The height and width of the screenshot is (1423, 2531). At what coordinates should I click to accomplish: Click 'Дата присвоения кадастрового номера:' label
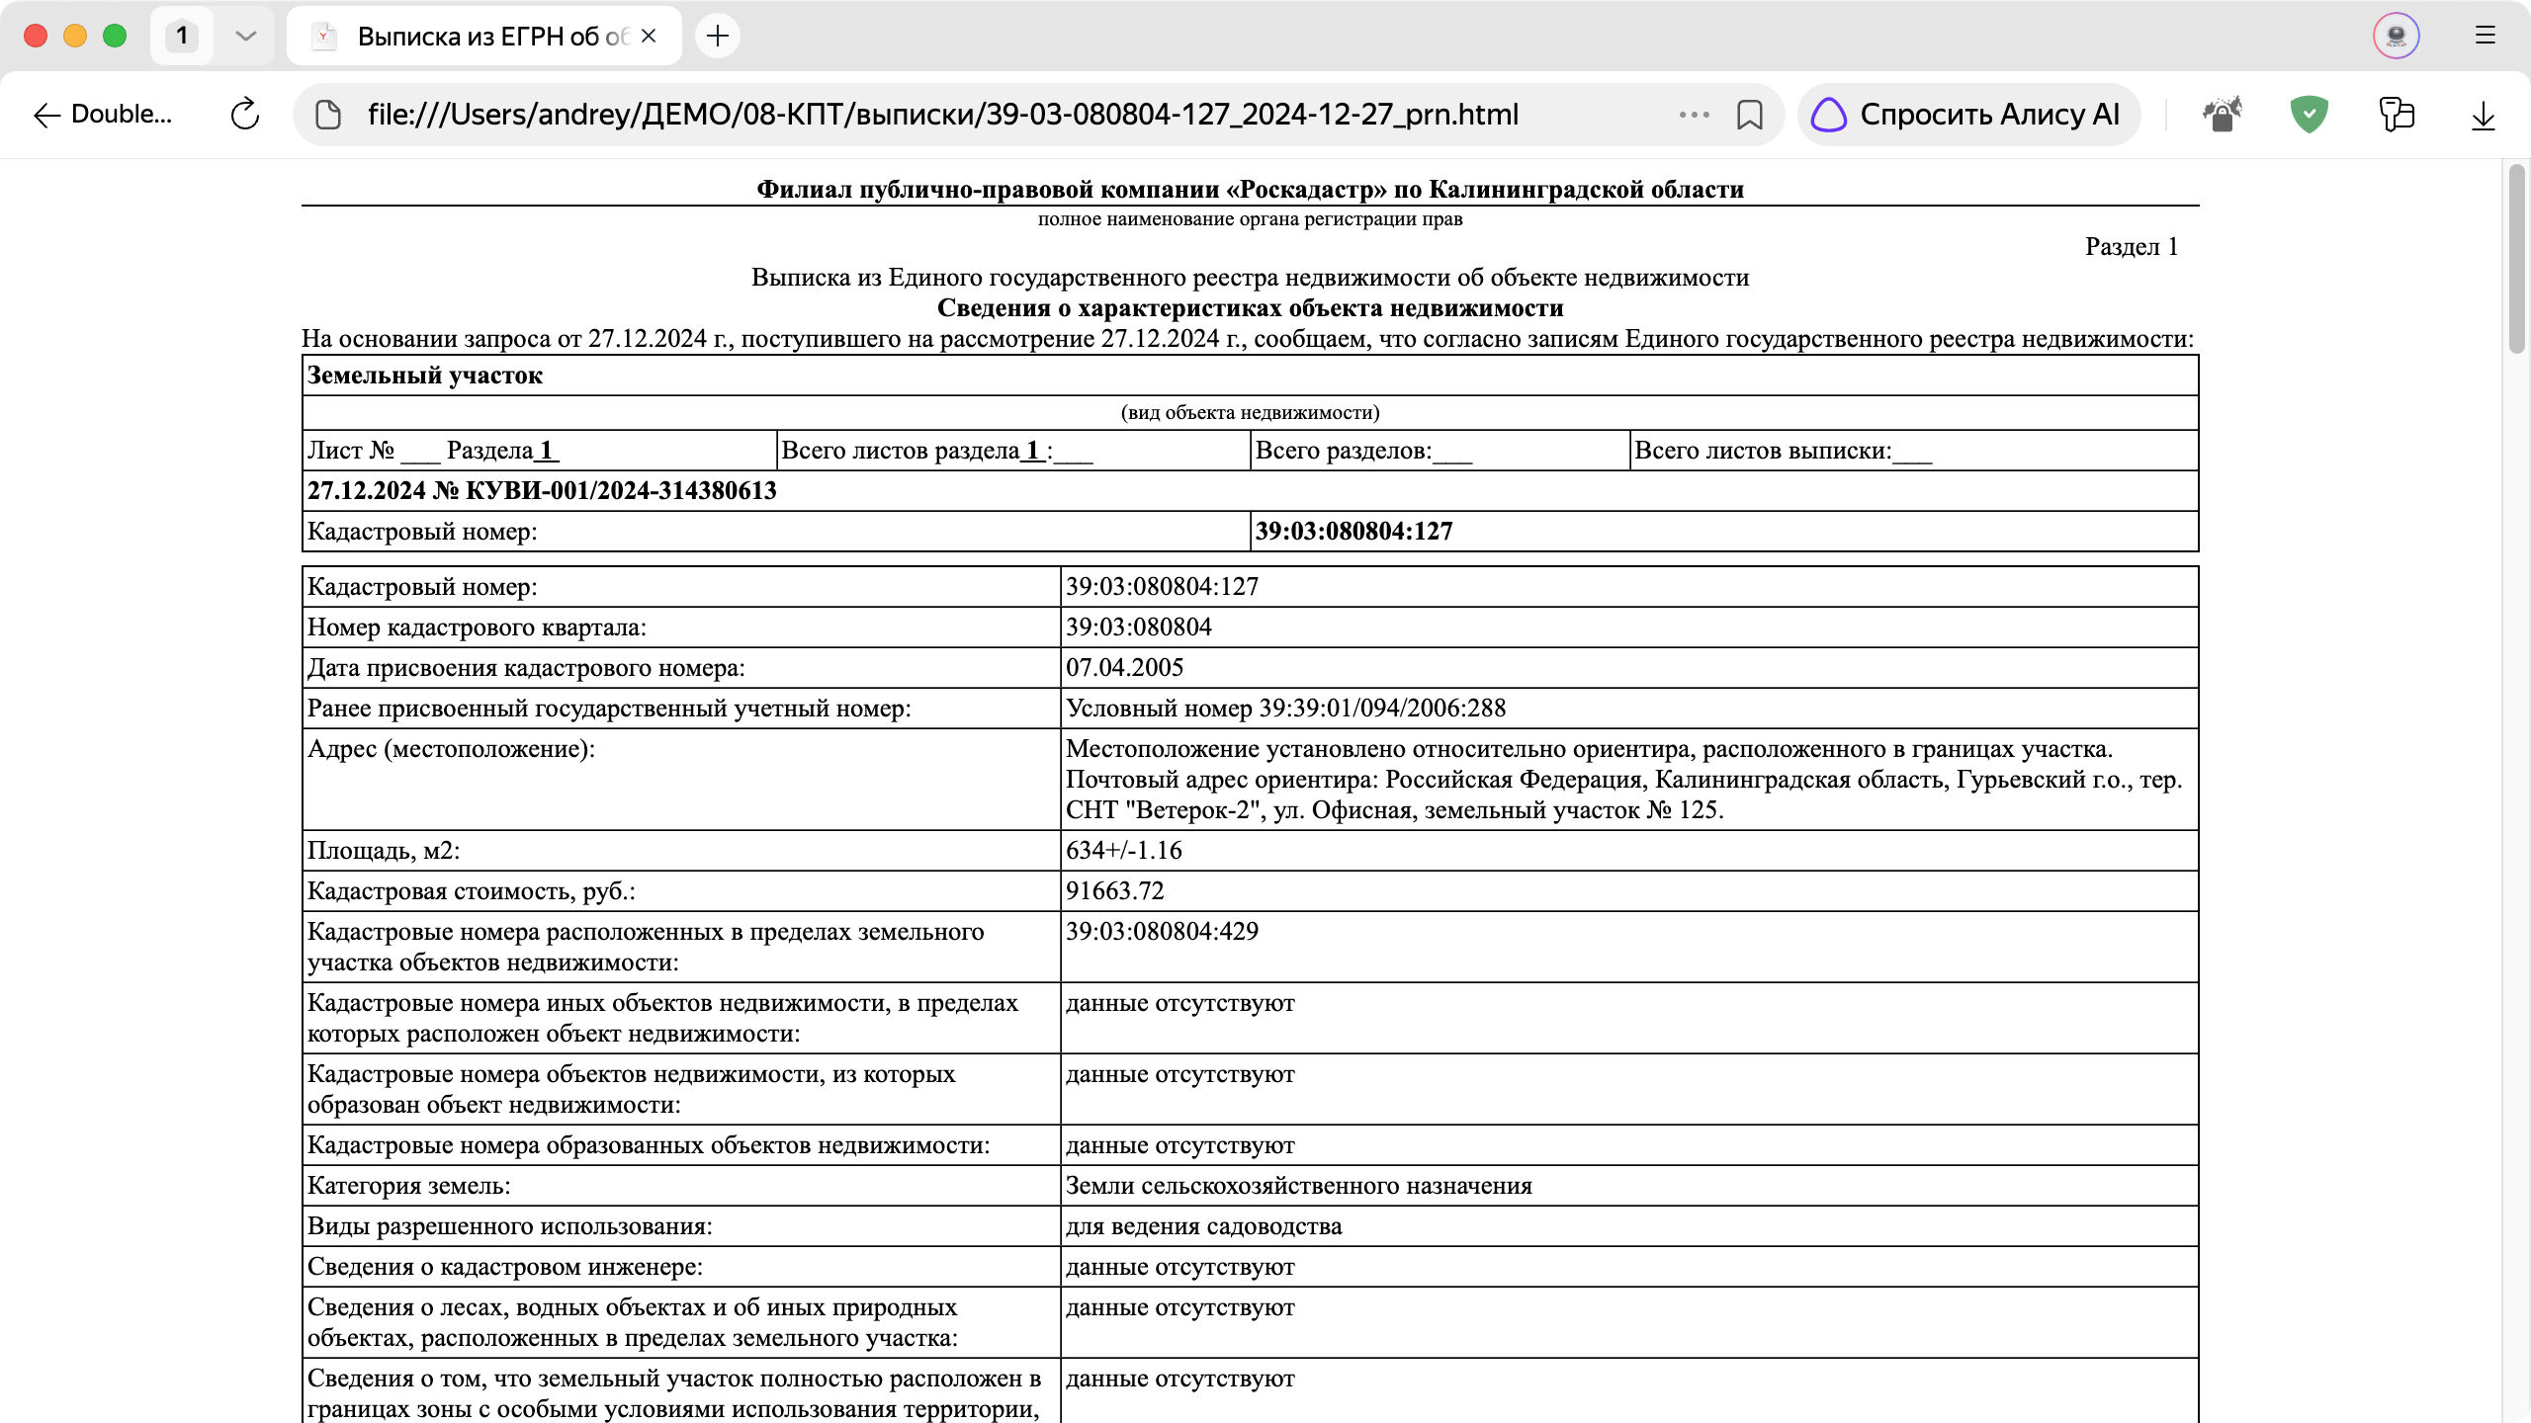(526, 668)
